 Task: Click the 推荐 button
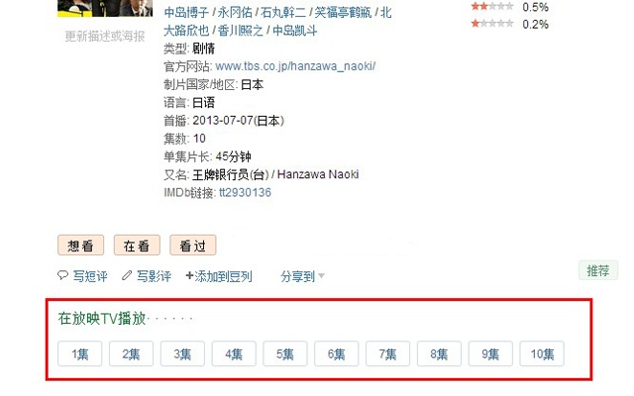coord(598,270)
